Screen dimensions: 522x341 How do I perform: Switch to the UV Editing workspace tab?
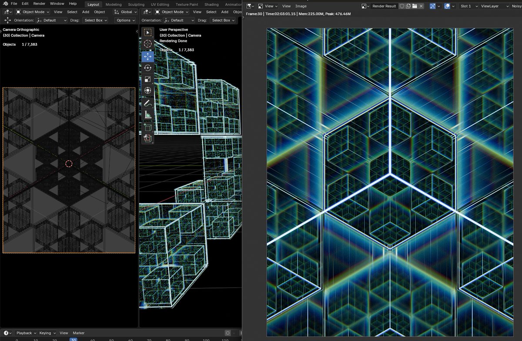click(160, 4)
